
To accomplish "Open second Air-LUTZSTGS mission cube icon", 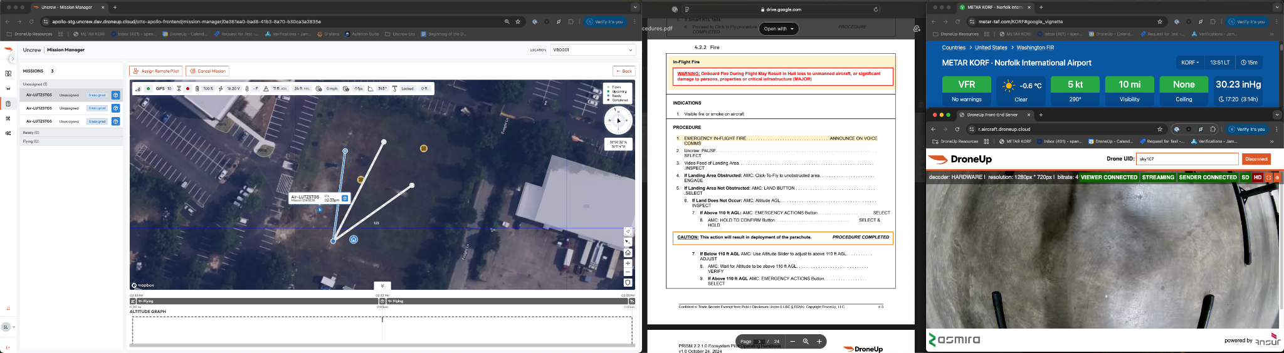I will tap(115, 108).
